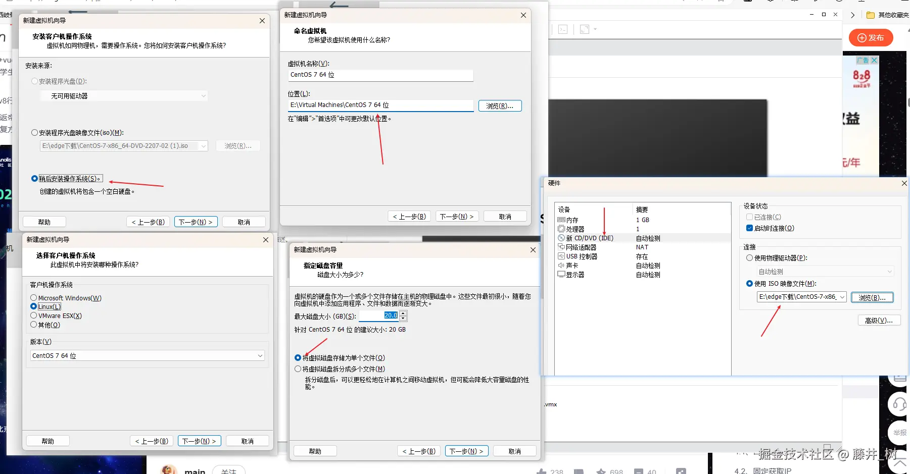Open the fullscreen icon's dropdown arrow
This screenshot has height=474, width=910.
[595, 29]
